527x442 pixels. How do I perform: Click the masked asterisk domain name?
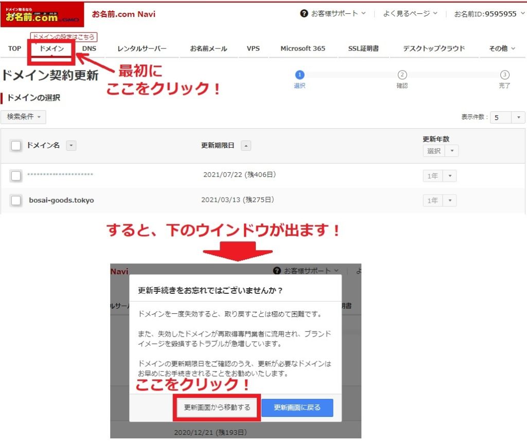[60, 174]
